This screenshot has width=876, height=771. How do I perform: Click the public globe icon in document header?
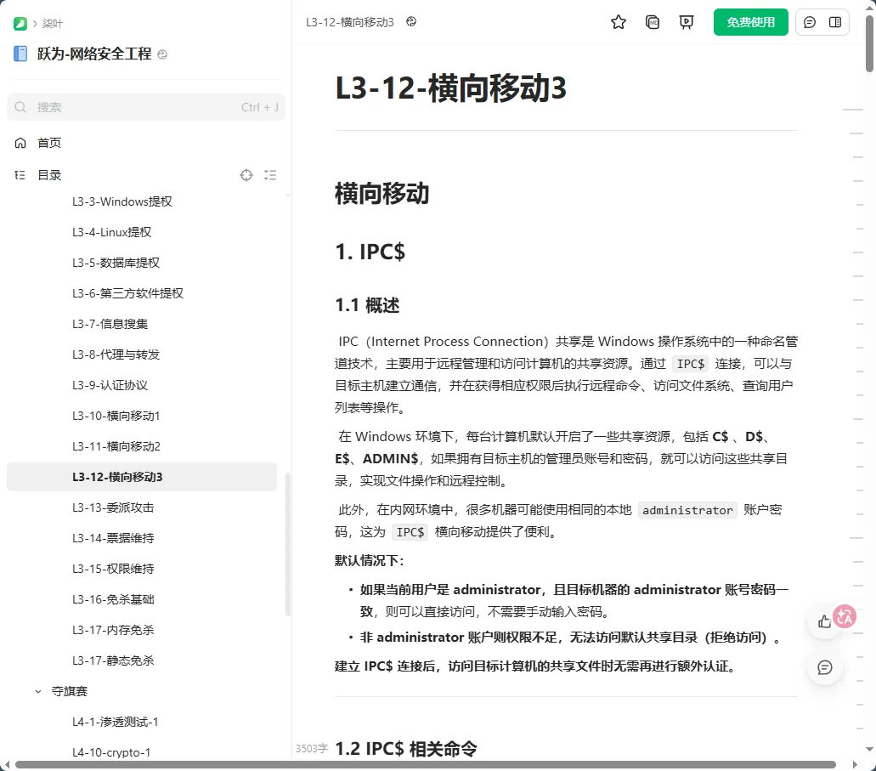point(411,21)
